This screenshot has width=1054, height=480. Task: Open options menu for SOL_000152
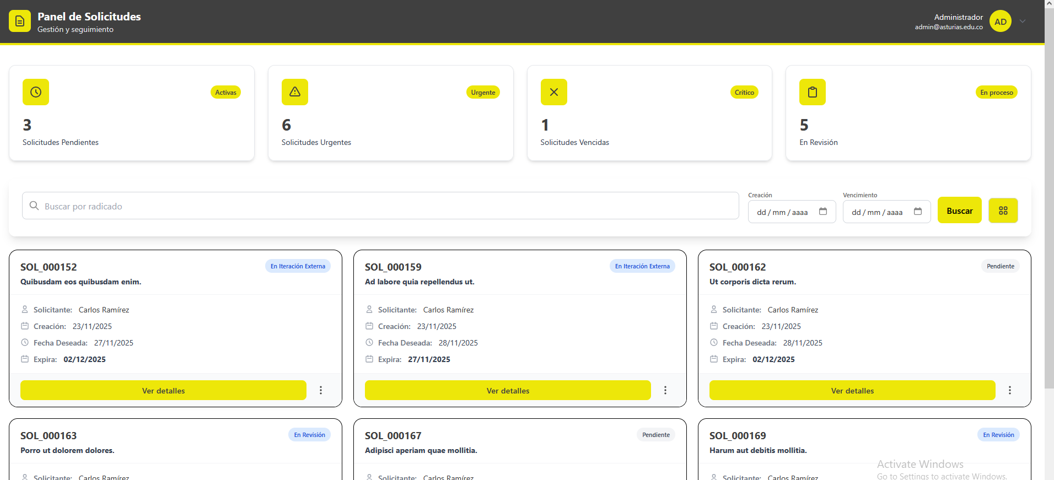321,390
